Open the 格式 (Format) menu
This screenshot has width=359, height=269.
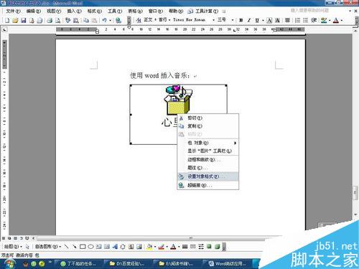pyautogui.click(x=95, y=11)
